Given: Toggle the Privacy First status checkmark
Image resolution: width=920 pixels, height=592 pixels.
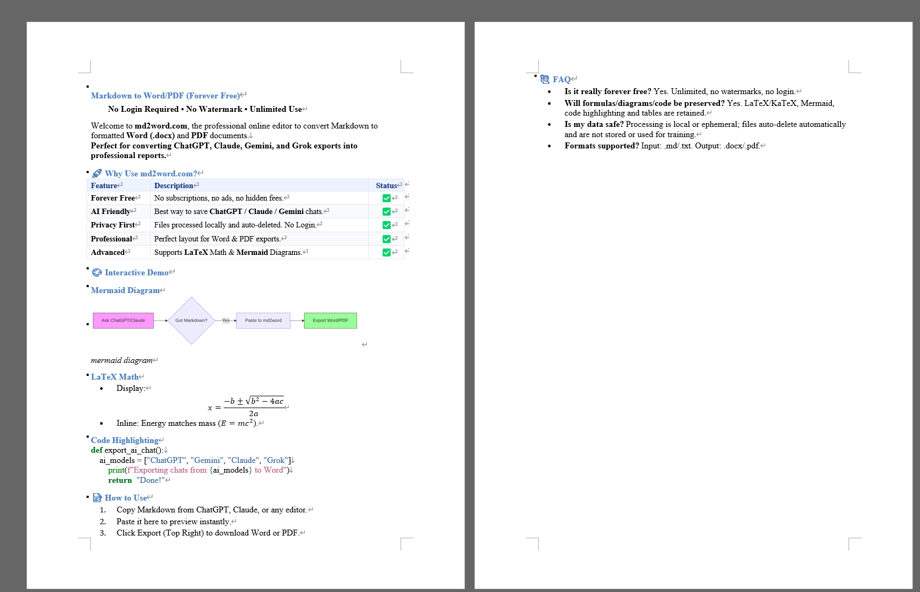Looking at the screenshot, I should click(x=386, y=225).
